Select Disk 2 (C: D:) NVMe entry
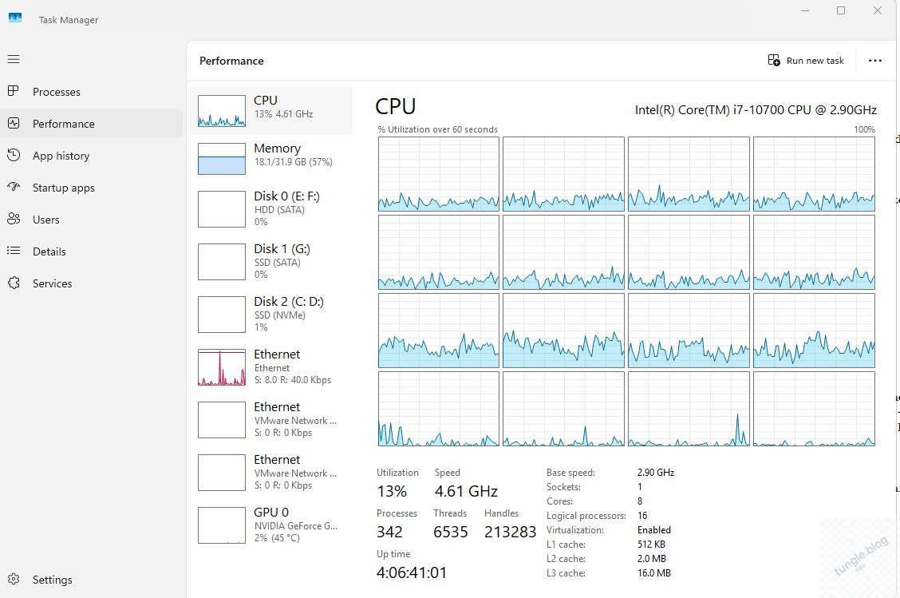The width and height of the screenshot is (900, 598). [x=271, y=315]
